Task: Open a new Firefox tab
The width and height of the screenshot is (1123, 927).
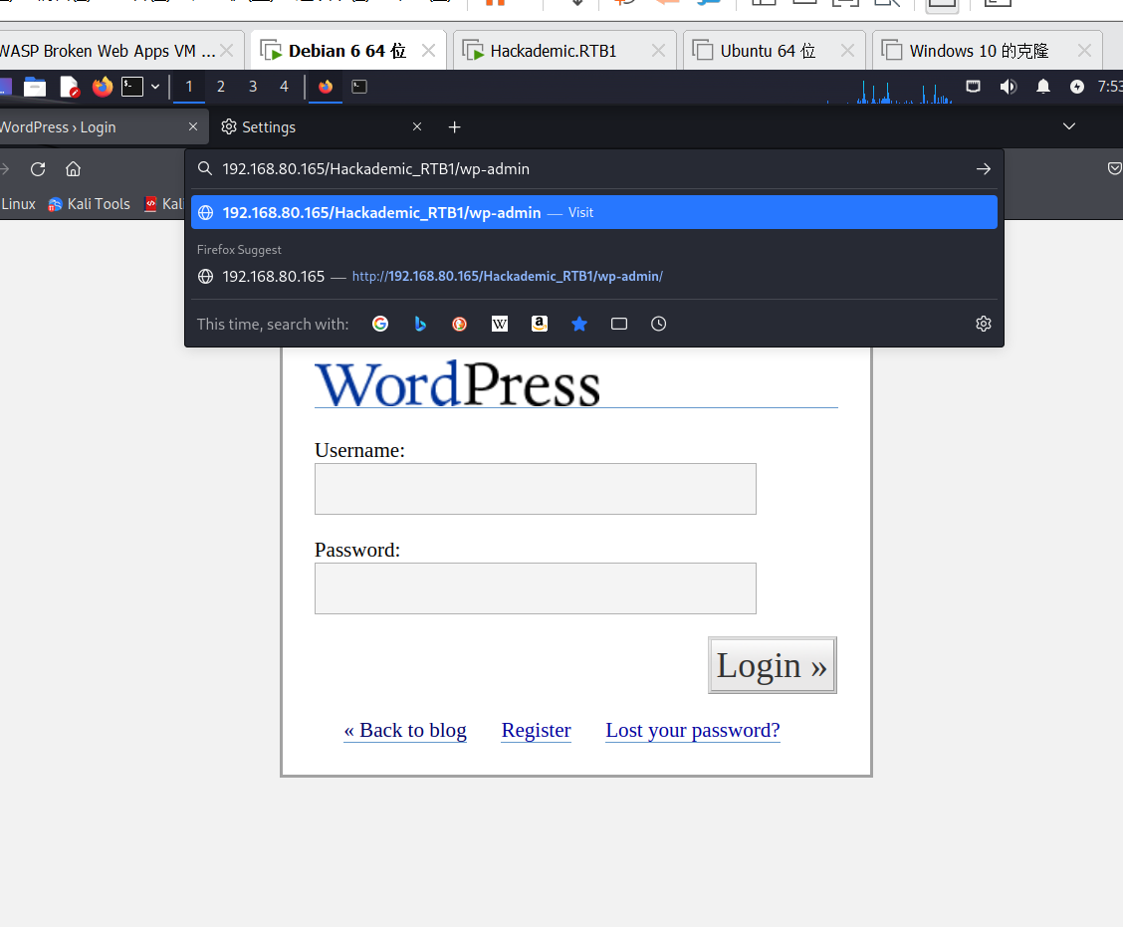Action: [454, 126]
